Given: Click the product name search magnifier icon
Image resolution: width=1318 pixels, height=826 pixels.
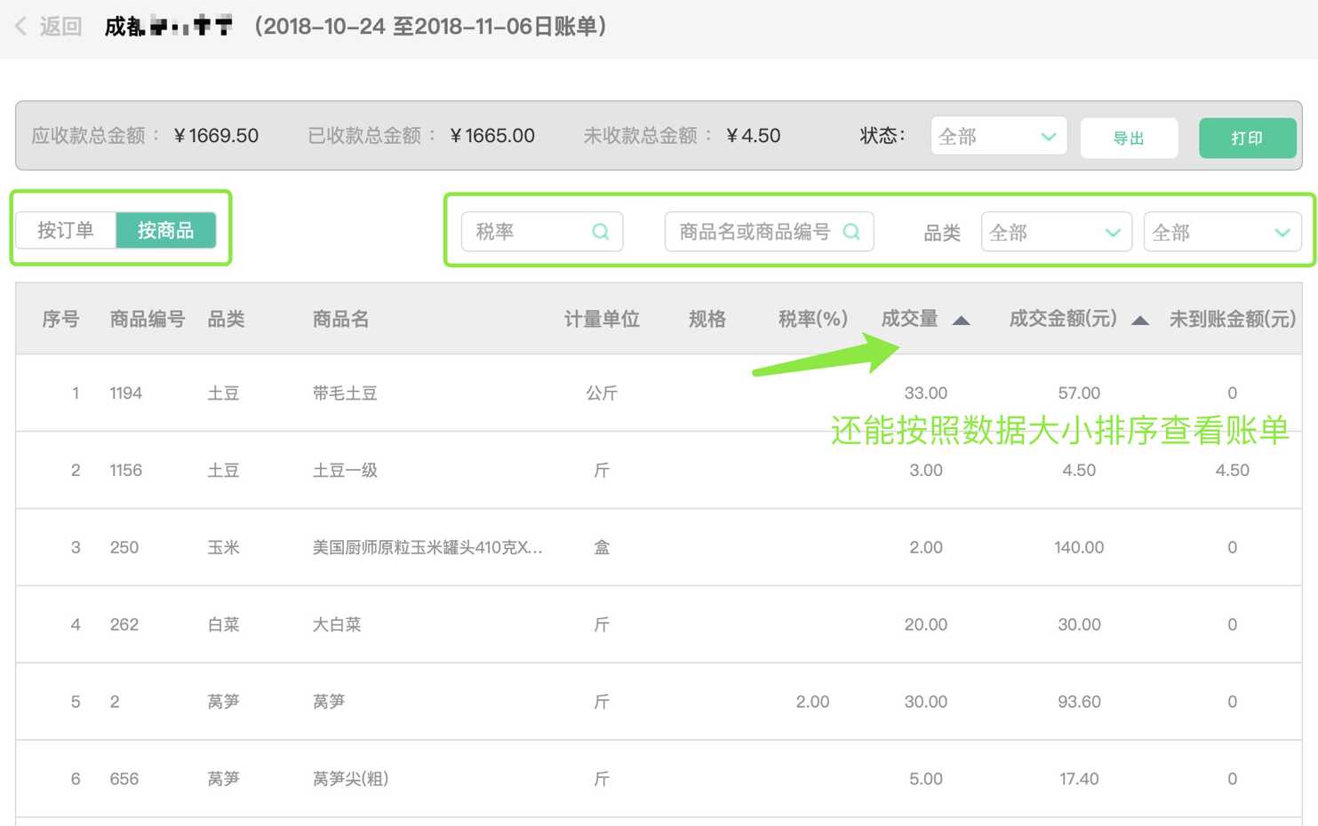Looking at the screenshot, I should click(x=851, y=232).
